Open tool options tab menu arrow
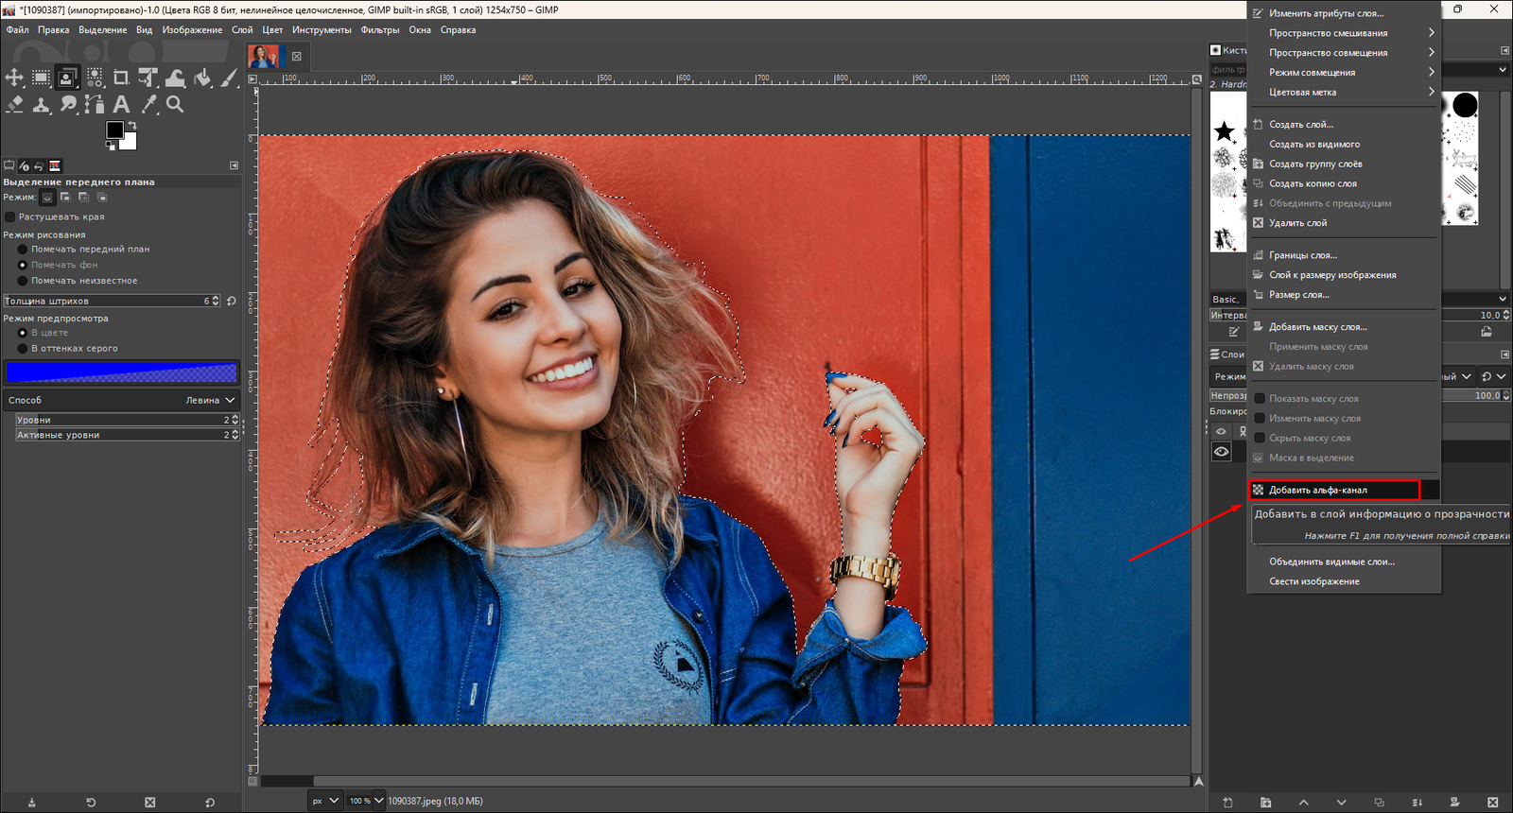The width and height of the screenshot is (1513, 813). pos(234,165)
